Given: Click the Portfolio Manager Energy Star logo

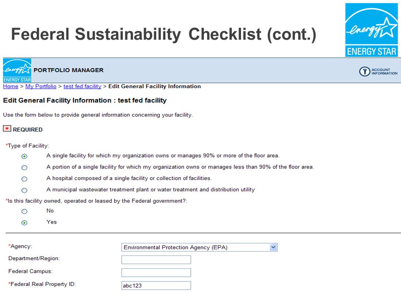Looking at the screenshot, I should (x=17, y=70).
